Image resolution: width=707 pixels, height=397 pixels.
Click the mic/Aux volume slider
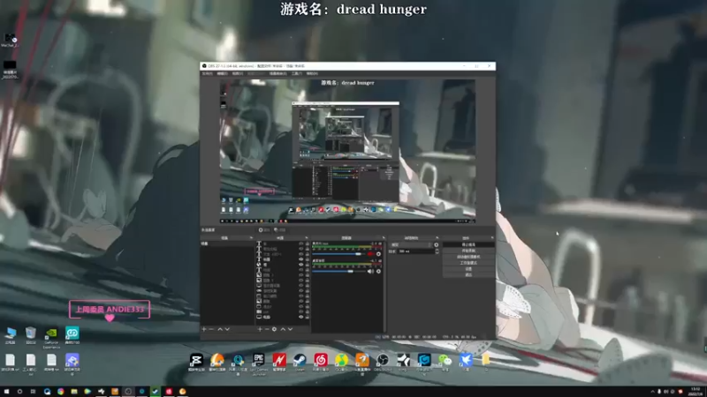click(338, 254)
